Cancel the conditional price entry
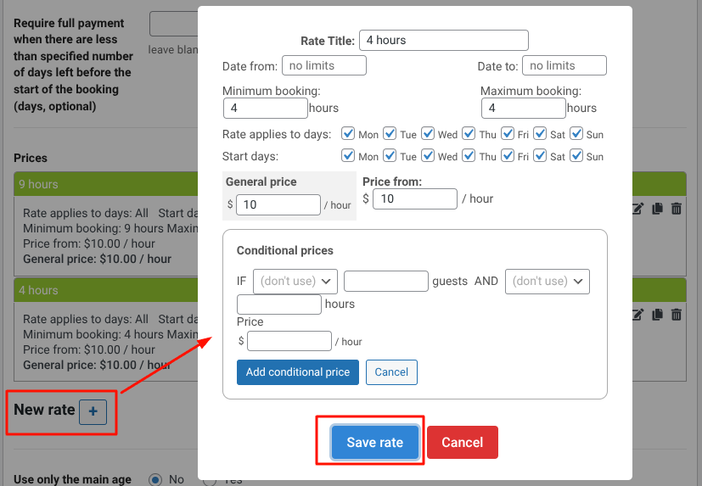This screenshot has width=702, height=486. coord(391,372)
